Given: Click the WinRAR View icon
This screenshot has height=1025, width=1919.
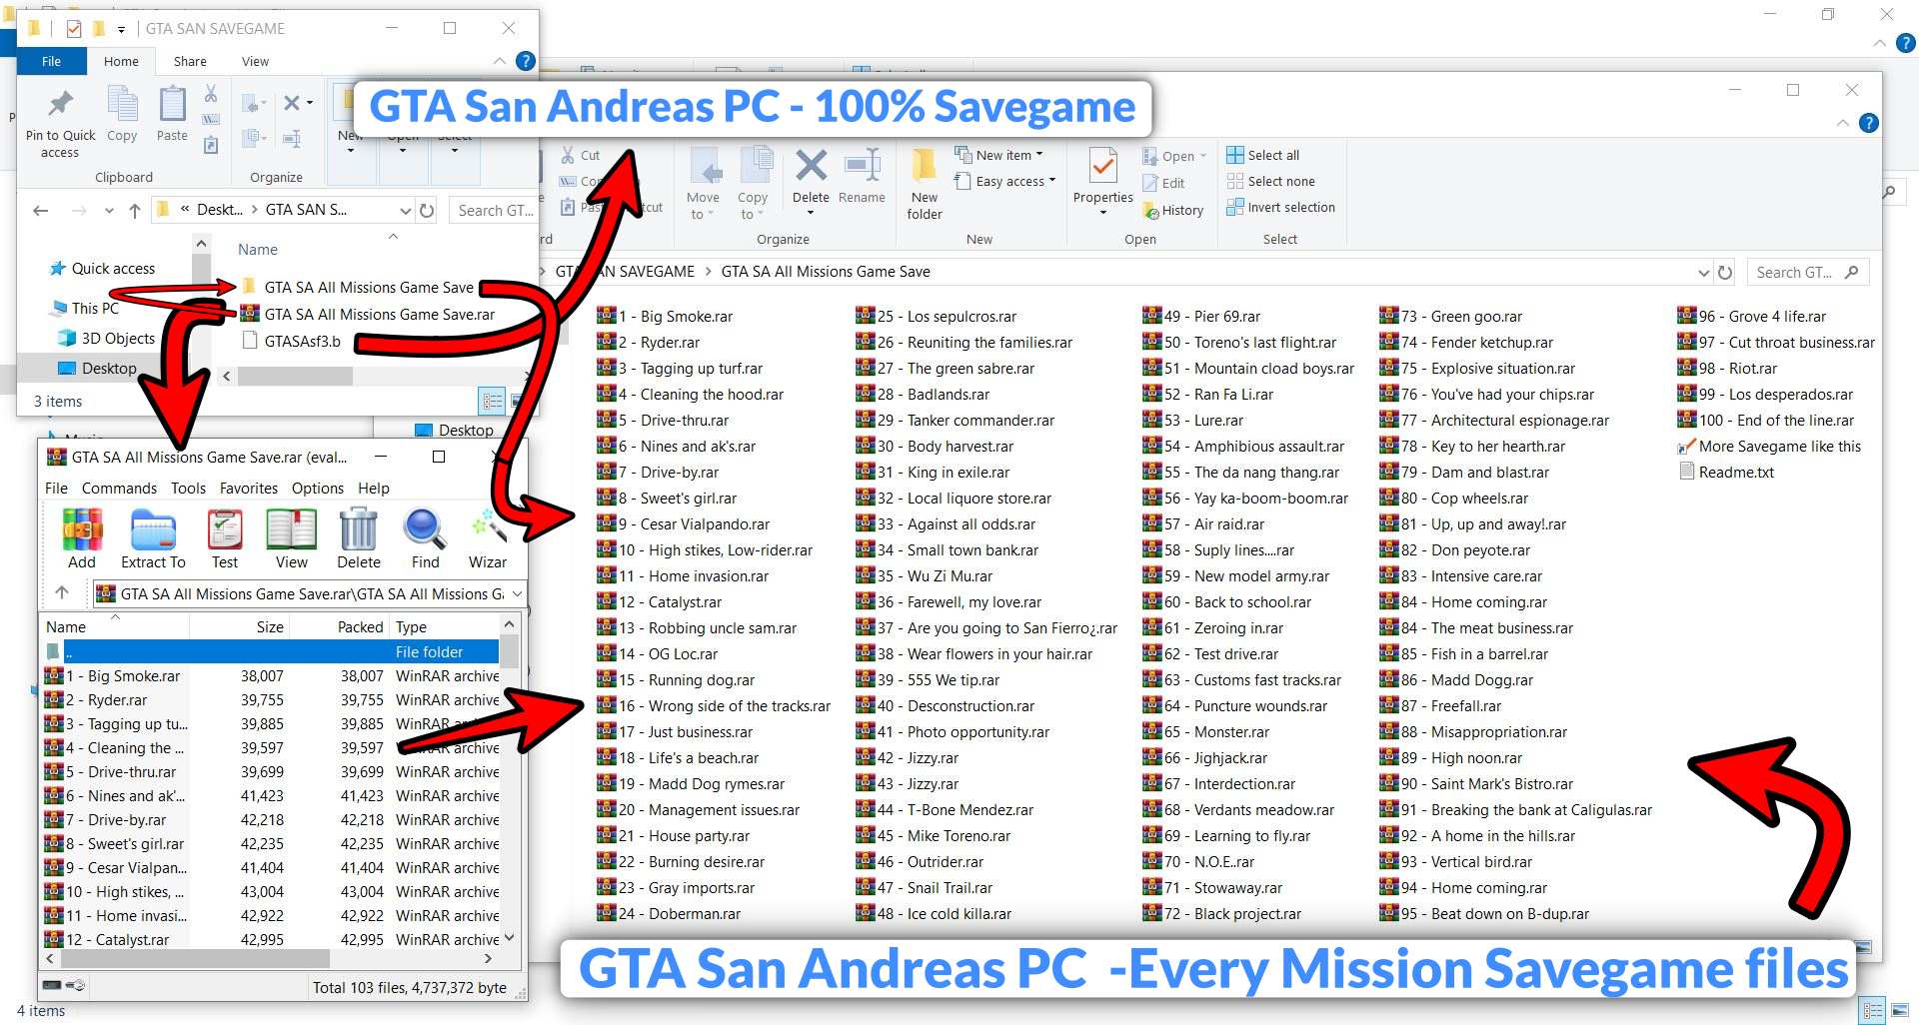Looking at the screenshot, I should [291, 537].
